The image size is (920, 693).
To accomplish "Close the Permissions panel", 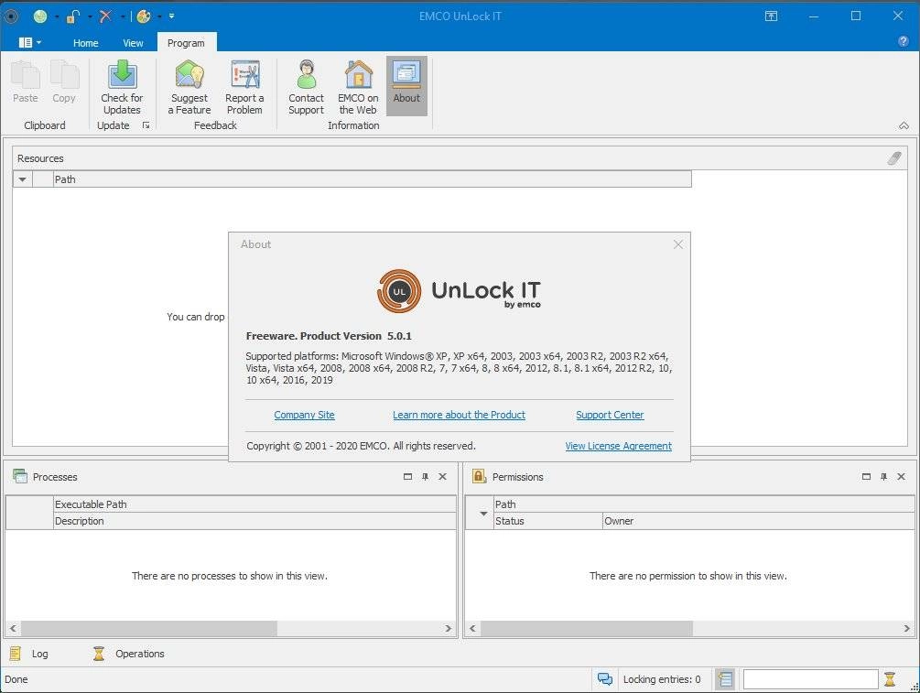I will pos(901,476).
